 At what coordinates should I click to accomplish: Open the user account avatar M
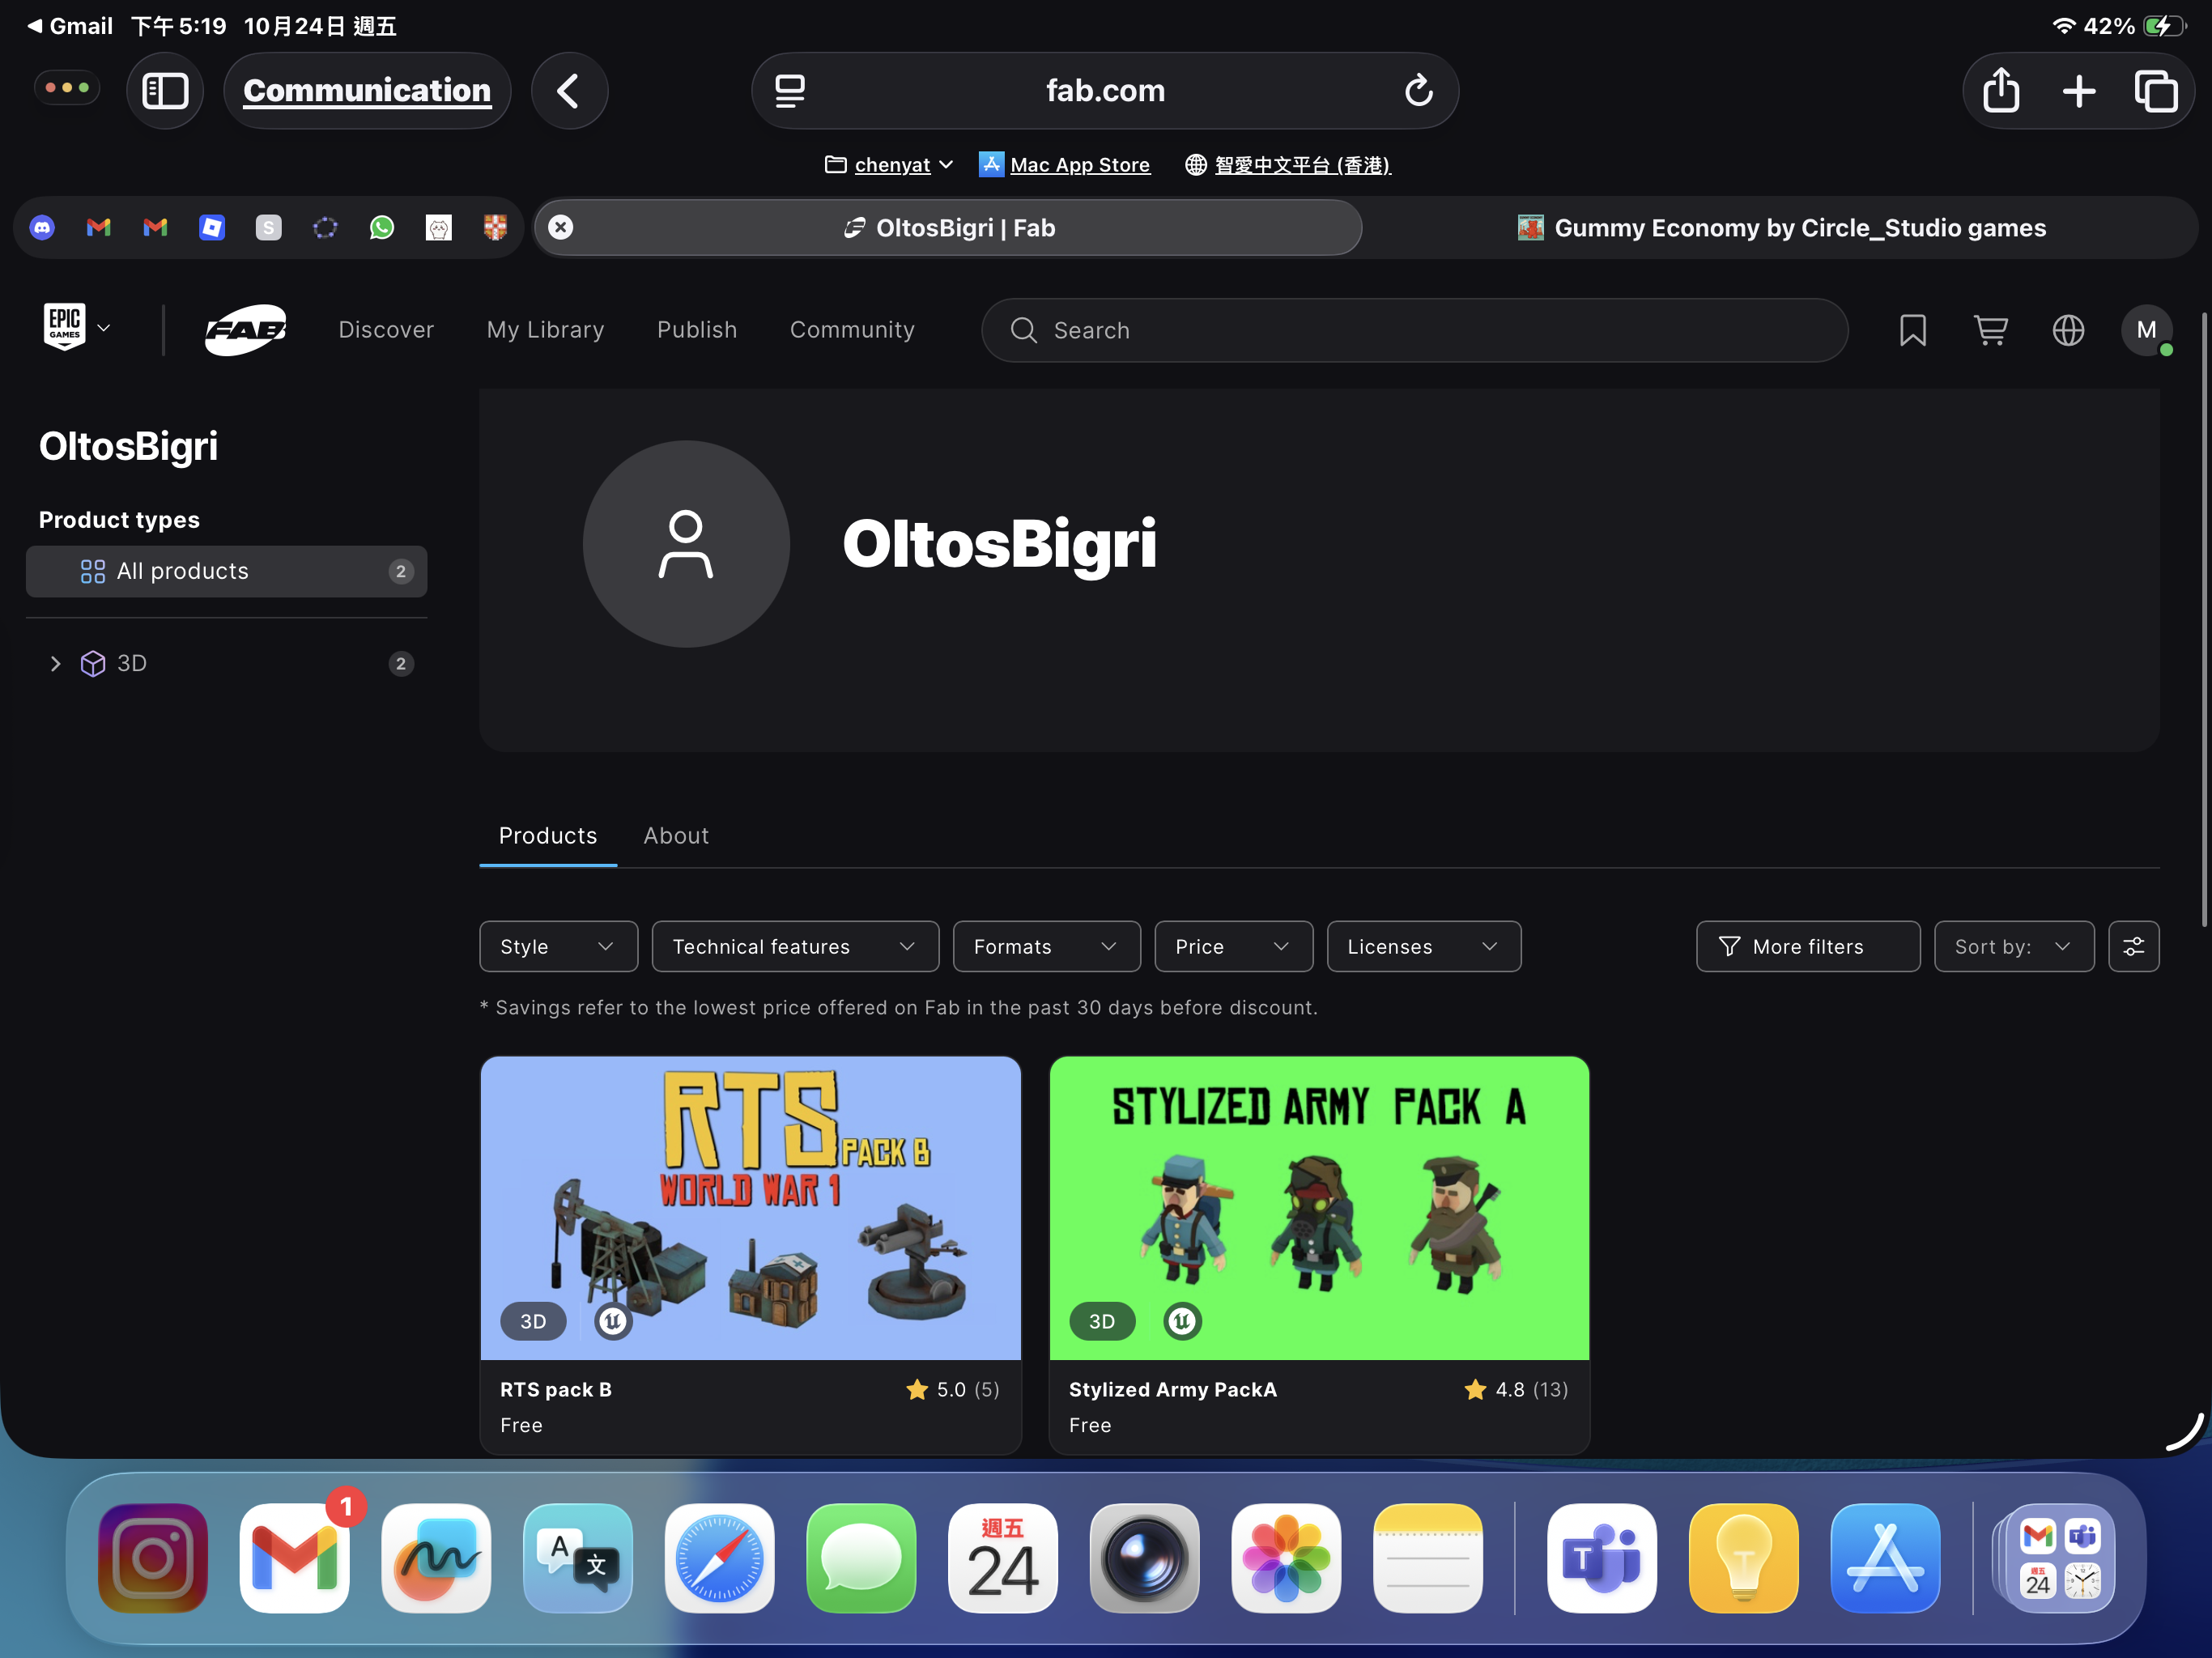pos(2146,330)
